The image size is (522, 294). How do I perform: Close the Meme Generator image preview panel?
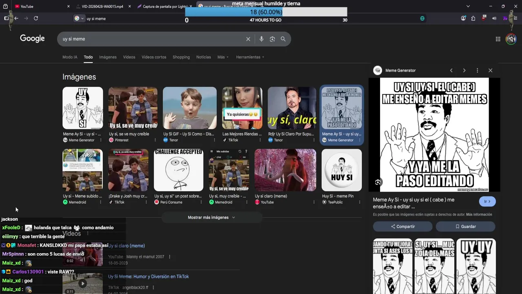point(491,70)
